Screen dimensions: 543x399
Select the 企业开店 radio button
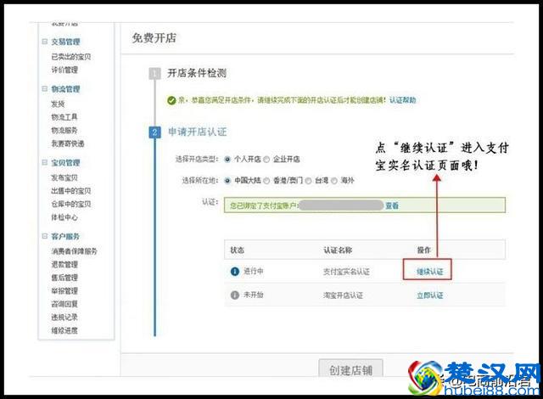(266, 160)
